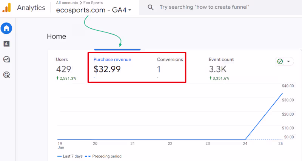Click the search magnifier icon

(x=151, y=8)
